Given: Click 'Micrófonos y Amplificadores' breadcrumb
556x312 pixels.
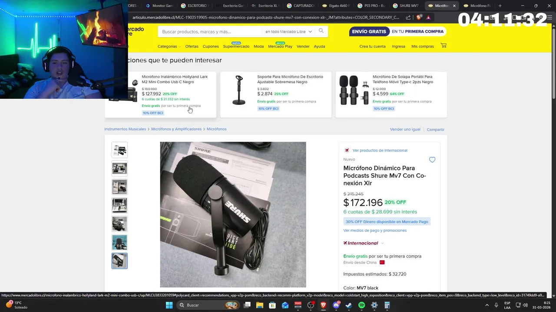Looking at the screenshot, I should tap(176, 129).
